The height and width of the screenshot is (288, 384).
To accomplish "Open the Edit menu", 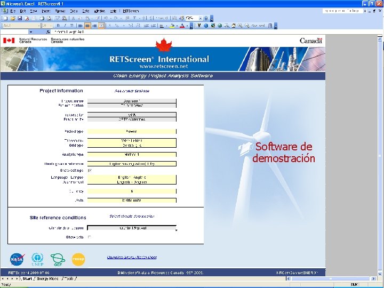I will tap(23, 11).
